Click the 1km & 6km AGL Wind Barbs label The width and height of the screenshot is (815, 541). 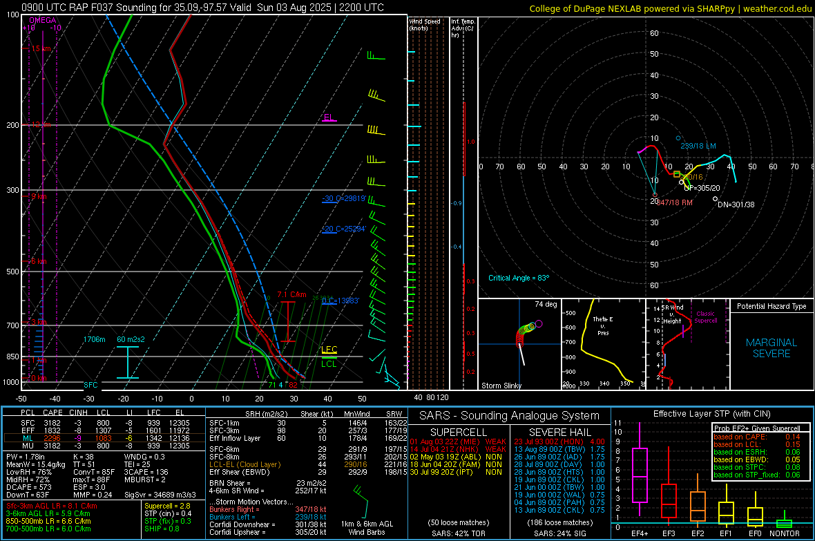click(x=367, y=528)
